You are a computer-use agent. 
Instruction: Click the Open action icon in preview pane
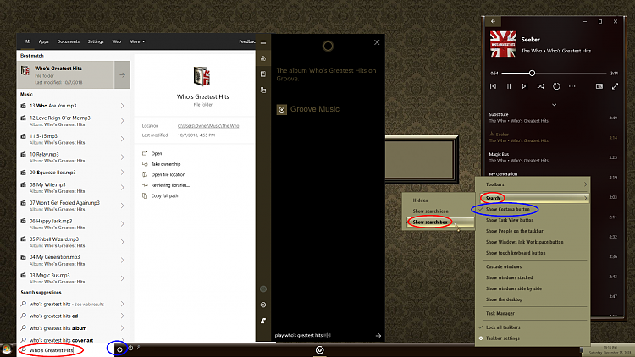145,153
